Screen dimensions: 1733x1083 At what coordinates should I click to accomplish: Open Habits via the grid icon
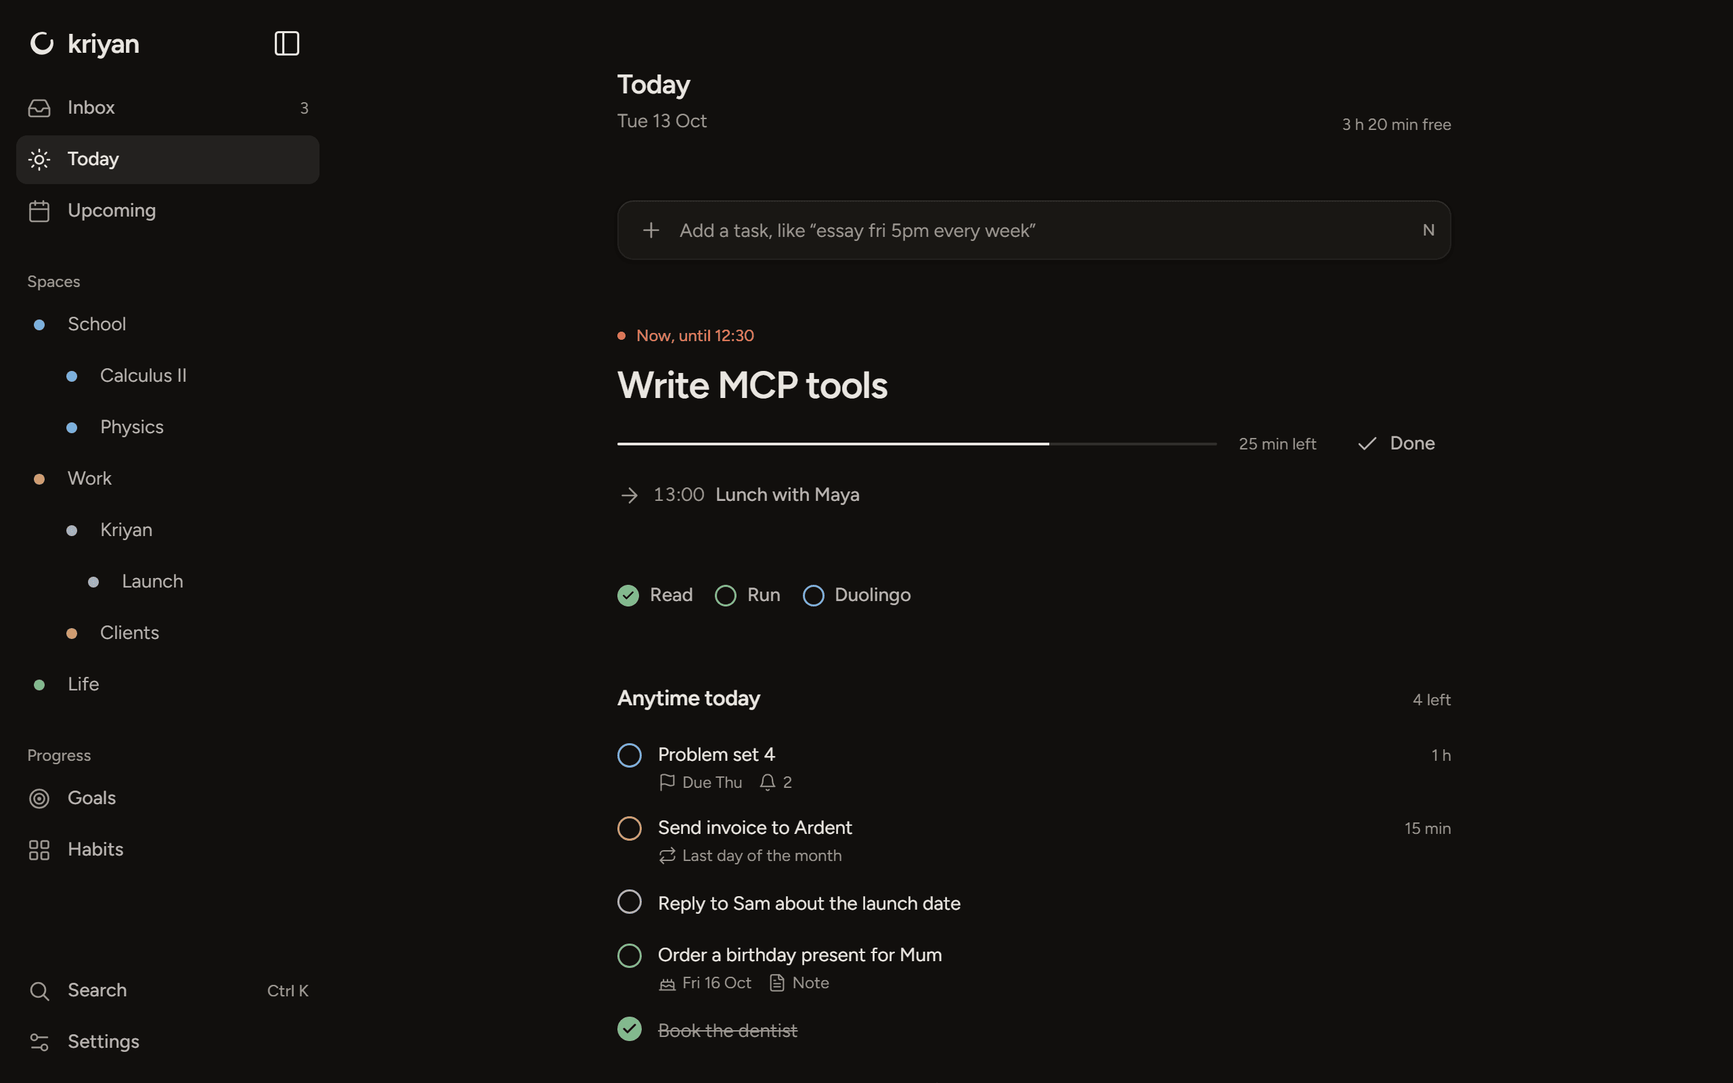pos(39,850)
